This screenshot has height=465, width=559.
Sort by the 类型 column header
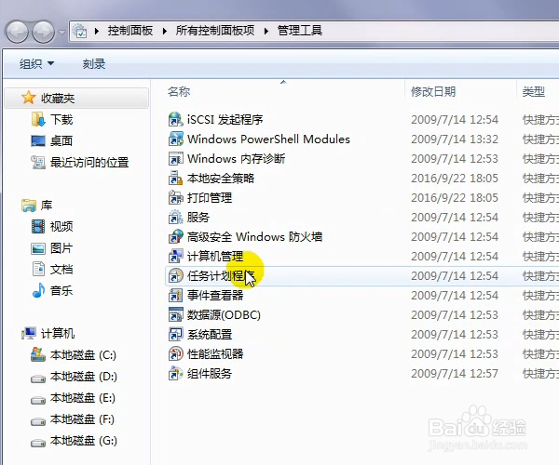coord(534,92)
